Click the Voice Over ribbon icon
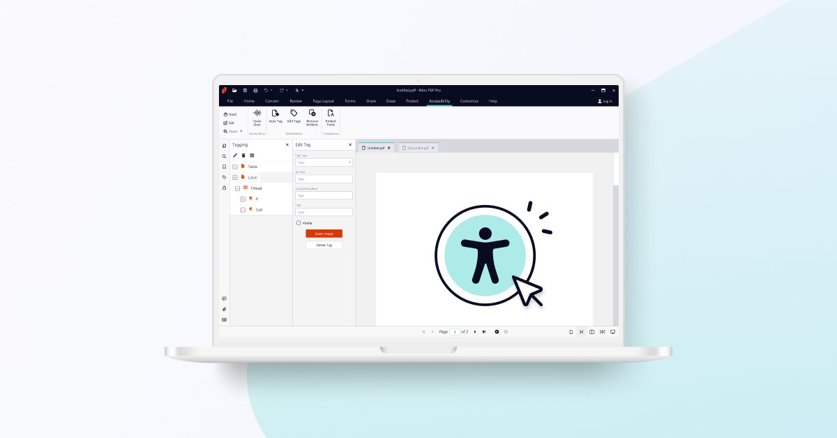The height and width of the screenshot is (438, 837). [257, 114]
